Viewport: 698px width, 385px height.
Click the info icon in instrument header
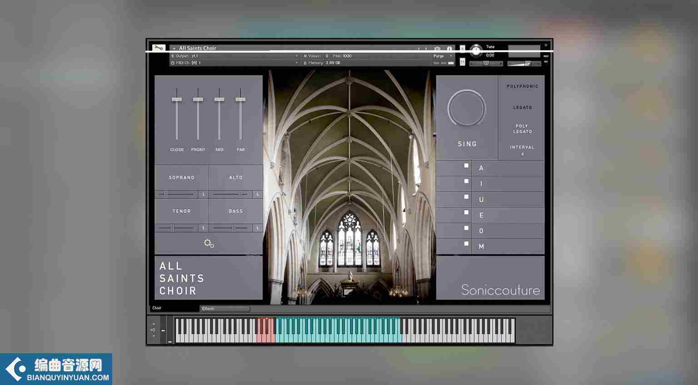[449, 49]
